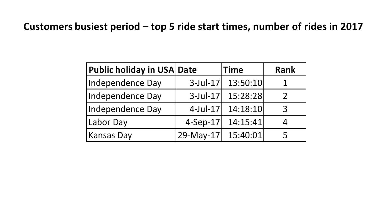Select the Kansas Day cell

pos(132,135)
